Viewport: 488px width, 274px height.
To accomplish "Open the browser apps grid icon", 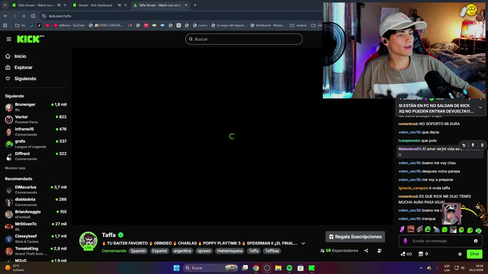I will coord(5,25).
